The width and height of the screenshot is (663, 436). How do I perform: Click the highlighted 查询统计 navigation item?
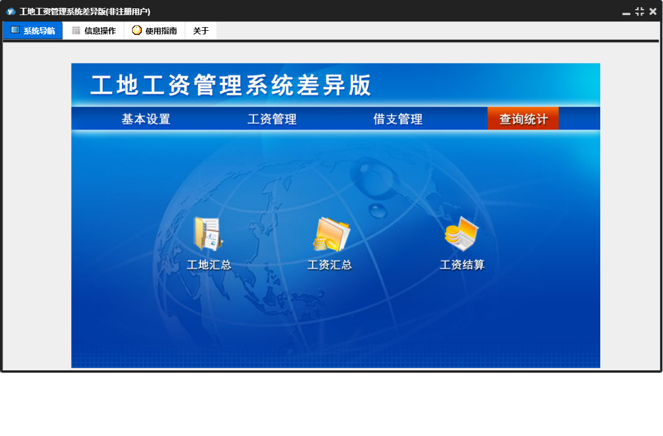pyautogui.click(x=523, y=119)
